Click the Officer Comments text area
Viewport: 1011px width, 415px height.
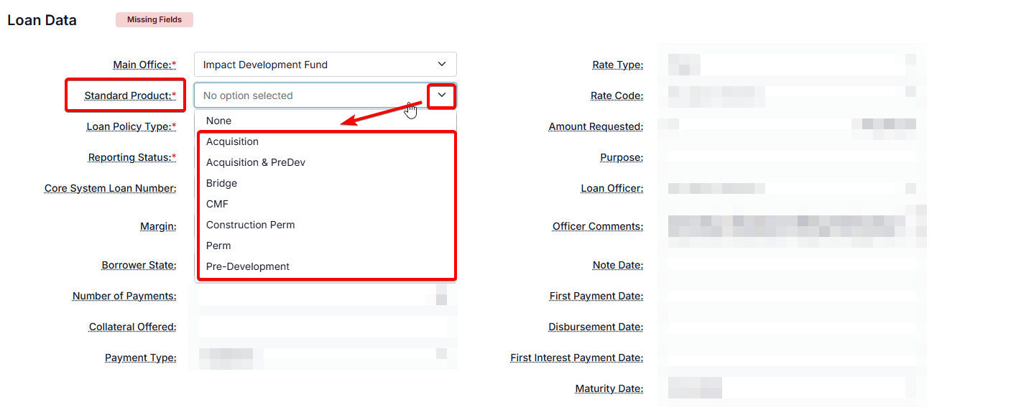[x=790, y=226]
